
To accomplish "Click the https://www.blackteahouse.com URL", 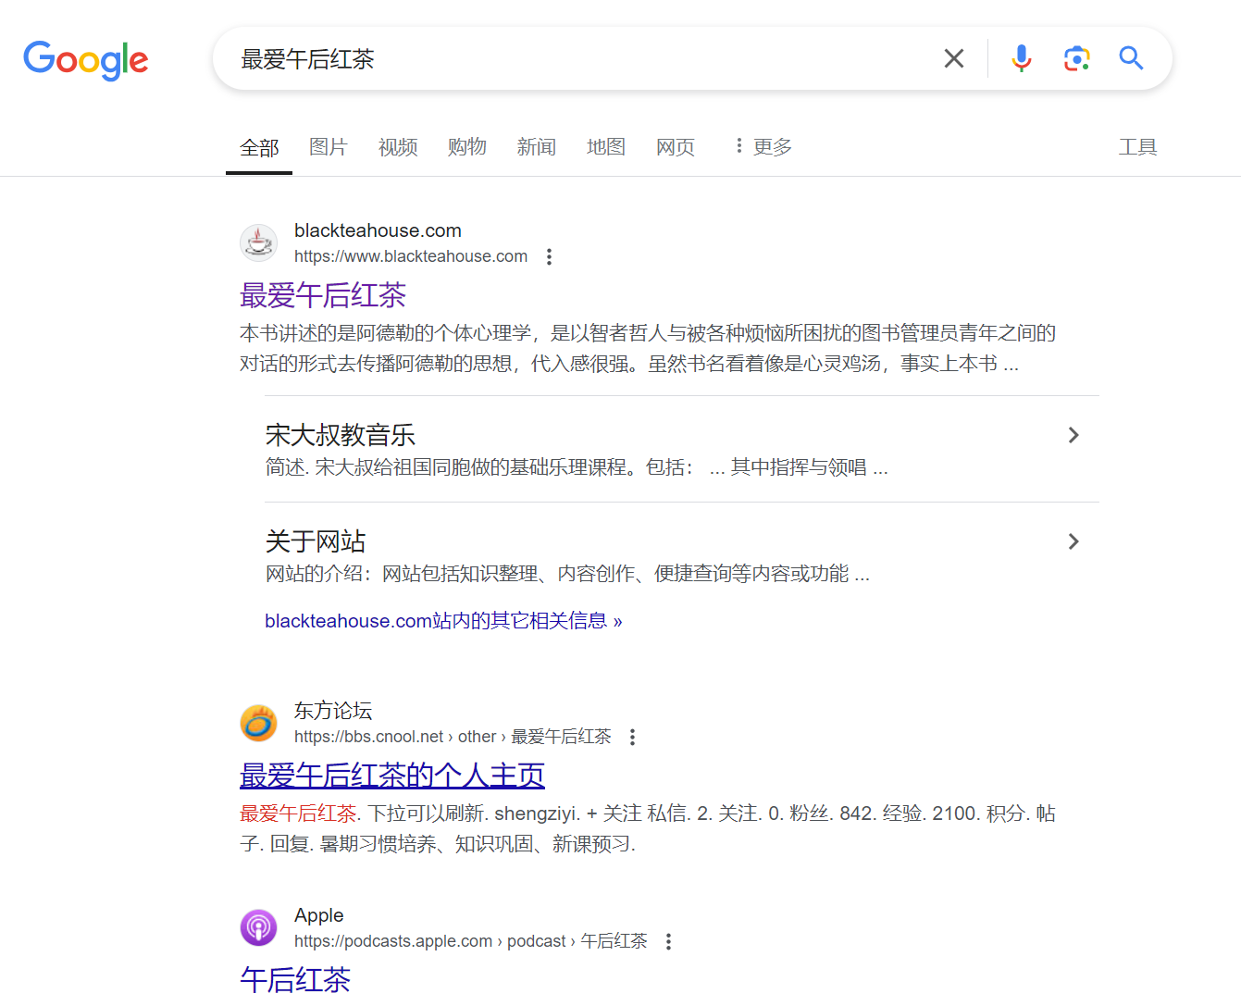I will [x=411, y=256].
